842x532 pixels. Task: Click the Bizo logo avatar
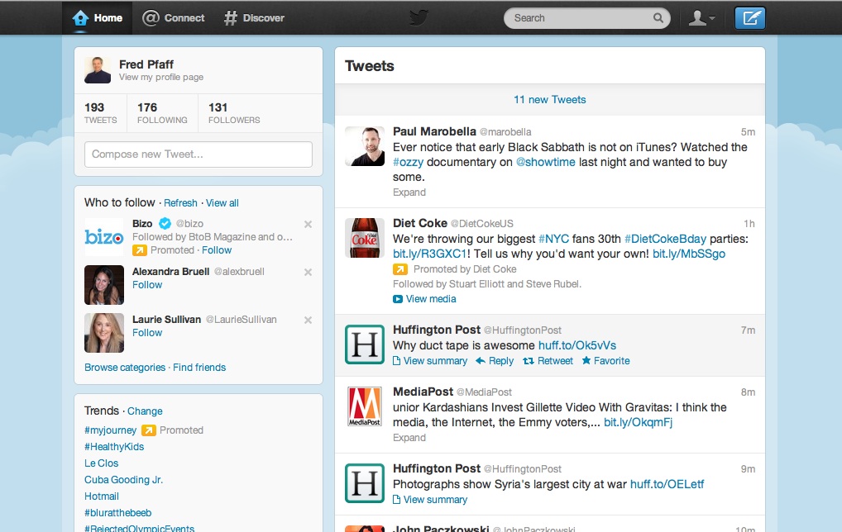[x=104, y=237]
